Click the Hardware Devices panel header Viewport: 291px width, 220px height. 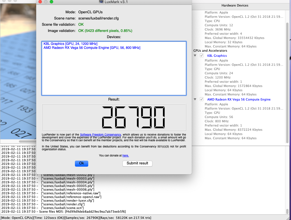pos(241,6)
